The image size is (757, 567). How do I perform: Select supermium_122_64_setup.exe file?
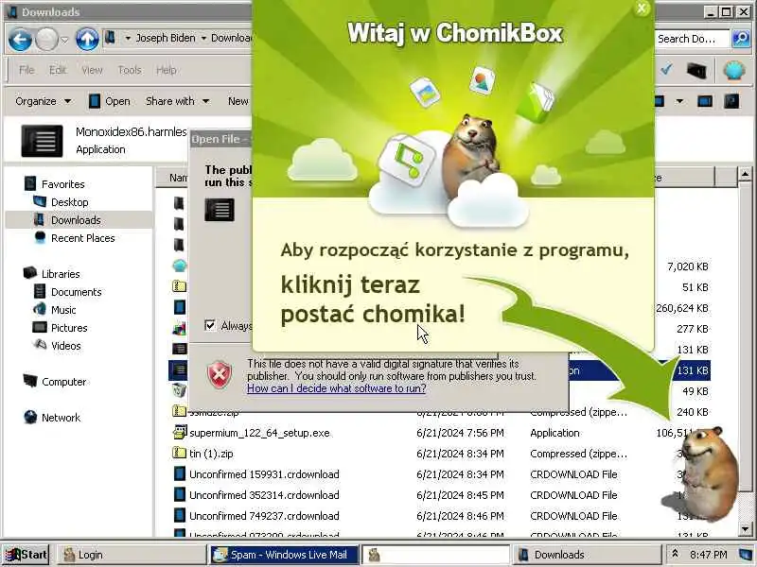(x=259, y=433)
